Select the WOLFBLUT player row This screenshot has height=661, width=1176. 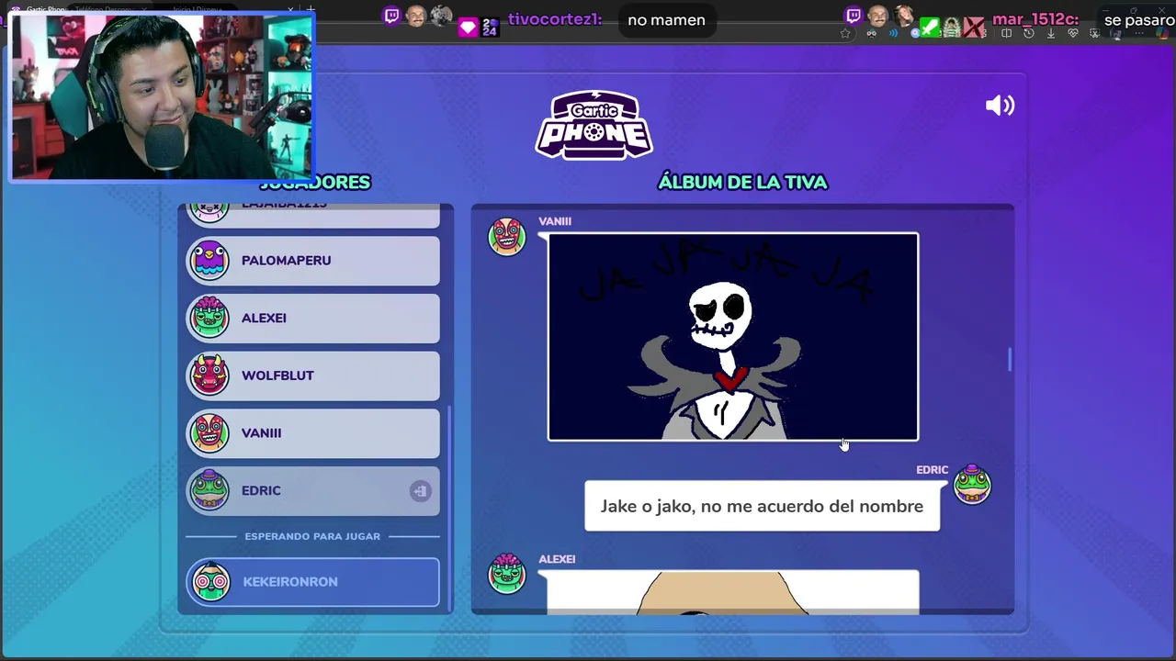click(x=313, y=375)
